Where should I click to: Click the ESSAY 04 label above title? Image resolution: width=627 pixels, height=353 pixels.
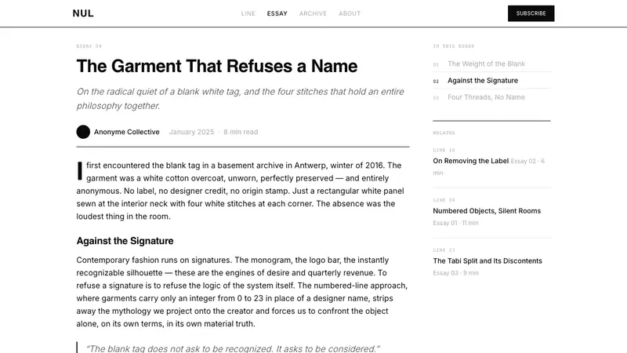tap(89, 46)
